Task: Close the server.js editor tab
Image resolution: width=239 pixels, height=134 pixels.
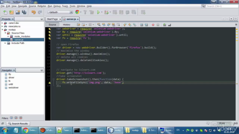Action: [x=78, y=19]
